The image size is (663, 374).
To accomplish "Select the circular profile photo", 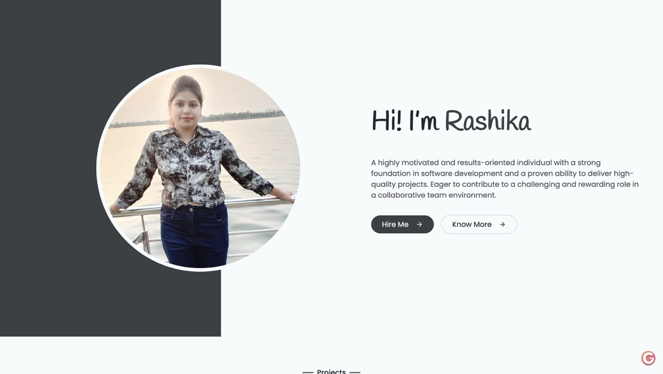I will tap(199, 168).
